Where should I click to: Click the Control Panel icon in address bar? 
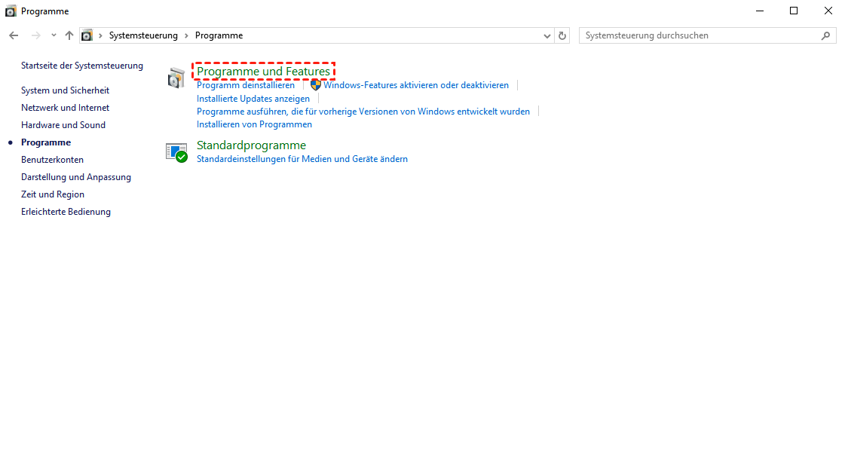[x=87, y=35]
